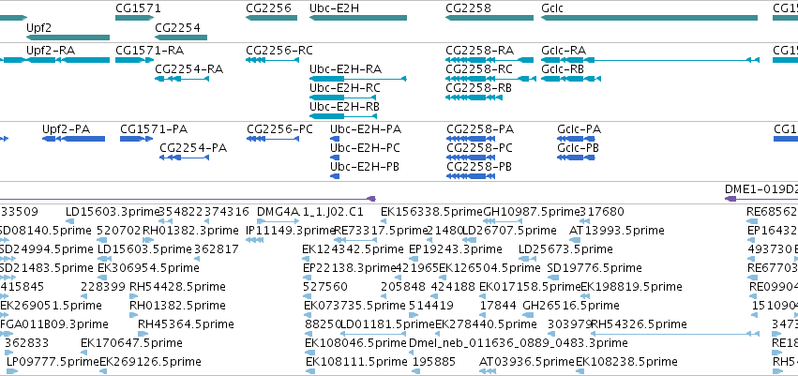Select the CG2258 gene arrow bar
798x376 pixels.
[489, 18]
